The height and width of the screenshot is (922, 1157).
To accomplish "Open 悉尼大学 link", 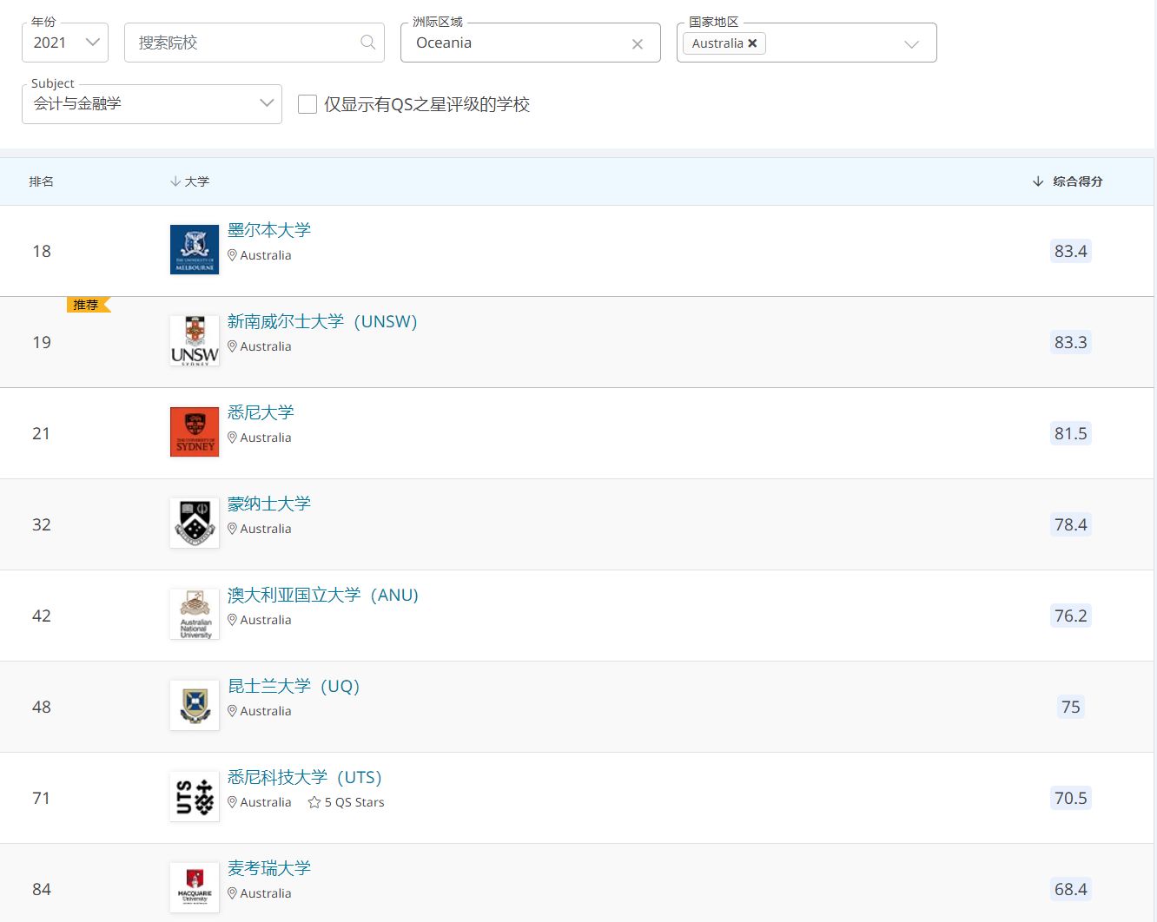I will tap(261, 412).
